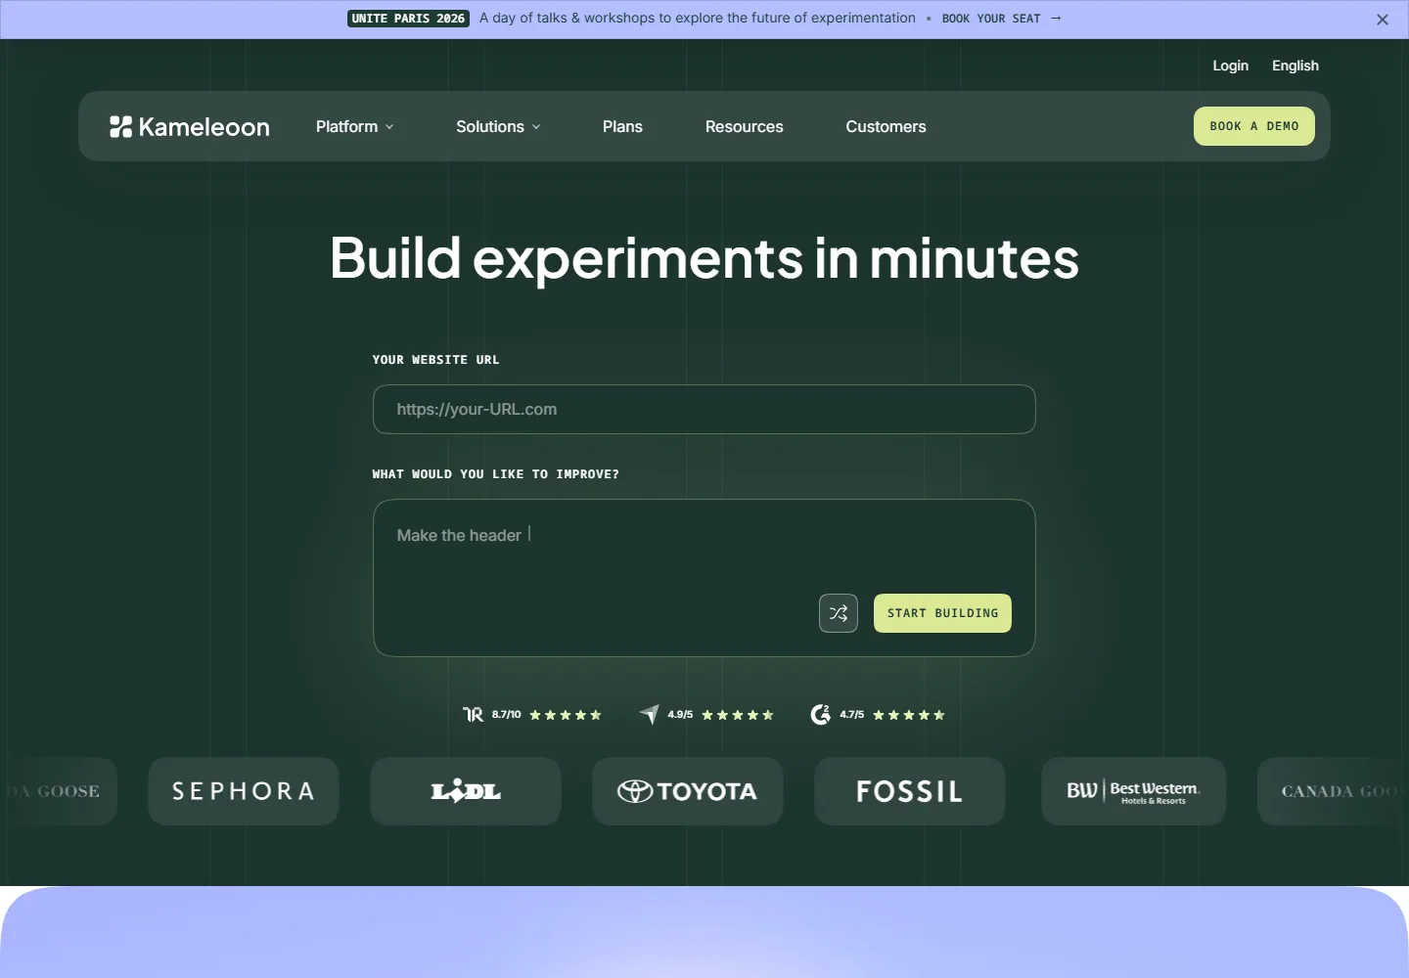
Task: Click the "Build experiments in minutes" headline
Action: click(704, 258)
